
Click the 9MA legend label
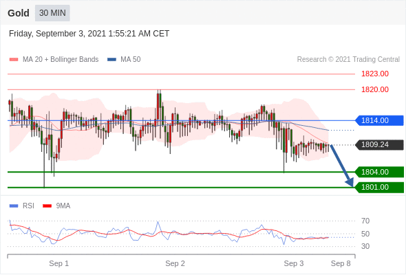pyautogui.click(x=63, y=206)
